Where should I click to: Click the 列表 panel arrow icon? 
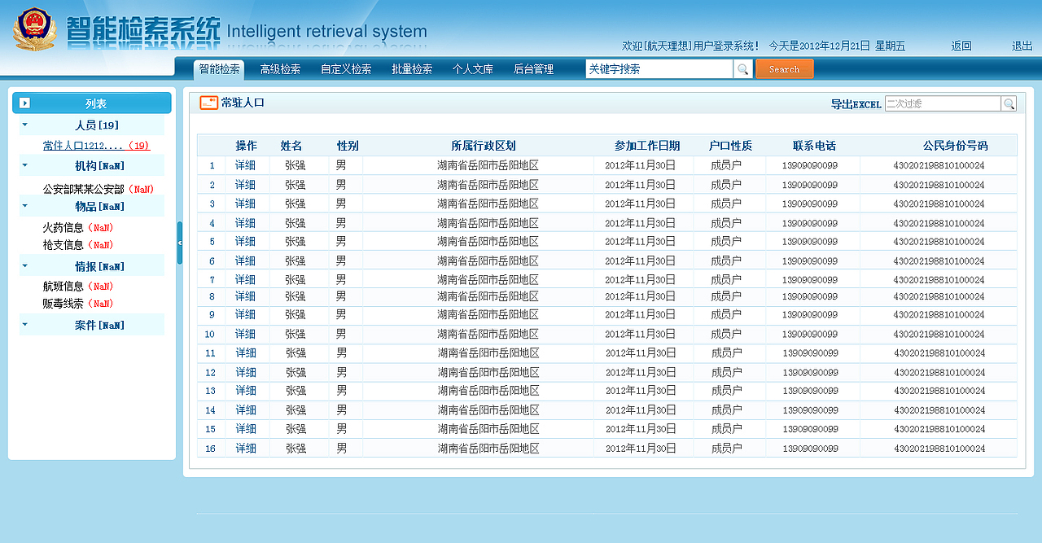(25, 103)
